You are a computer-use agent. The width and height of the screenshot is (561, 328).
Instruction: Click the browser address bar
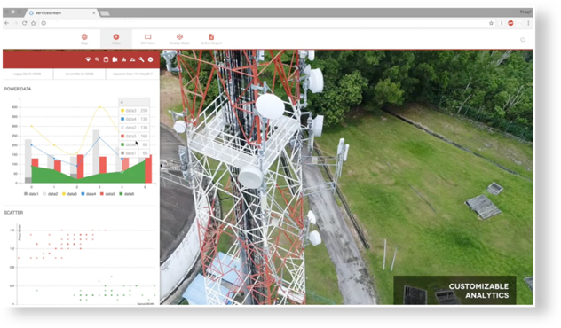click(x=266, y=23)
